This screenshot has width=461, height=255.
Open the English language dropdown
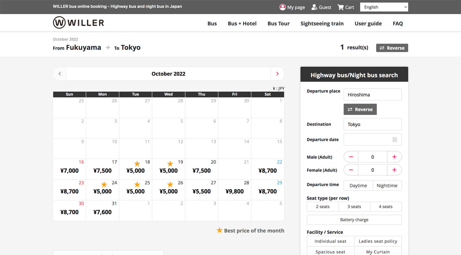click(384, 7)
